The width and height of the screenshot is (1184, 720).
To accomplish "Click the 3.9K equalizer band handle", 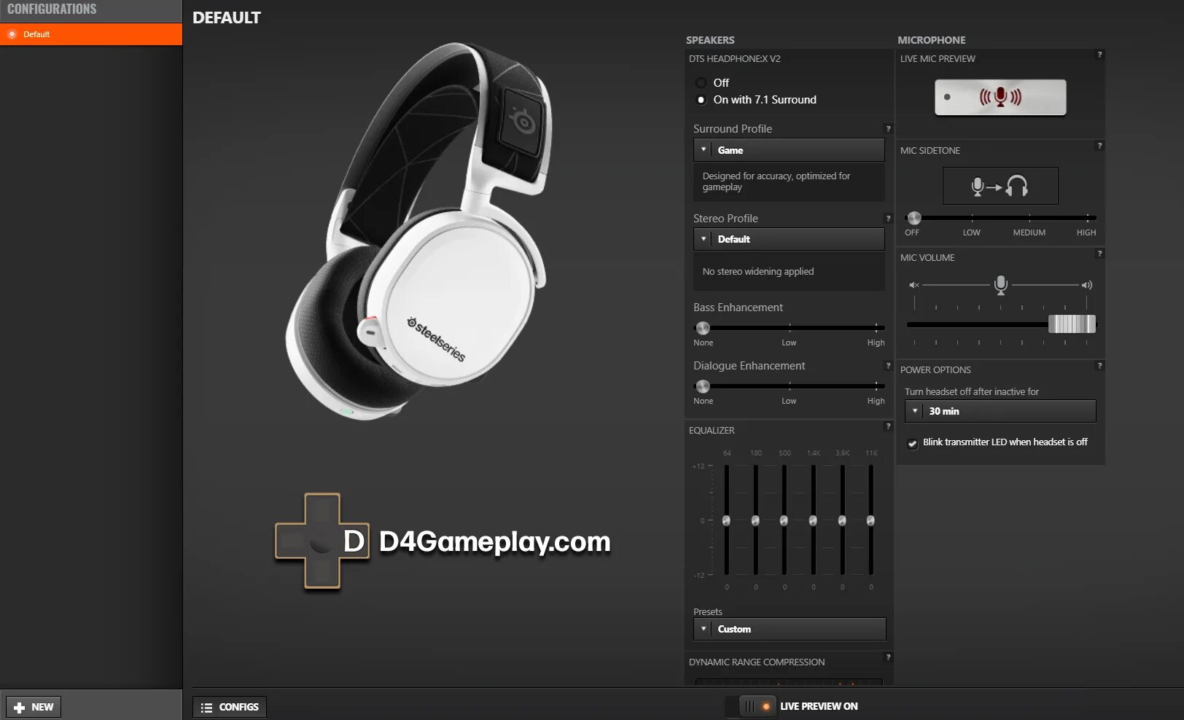I will click(842, 520).
